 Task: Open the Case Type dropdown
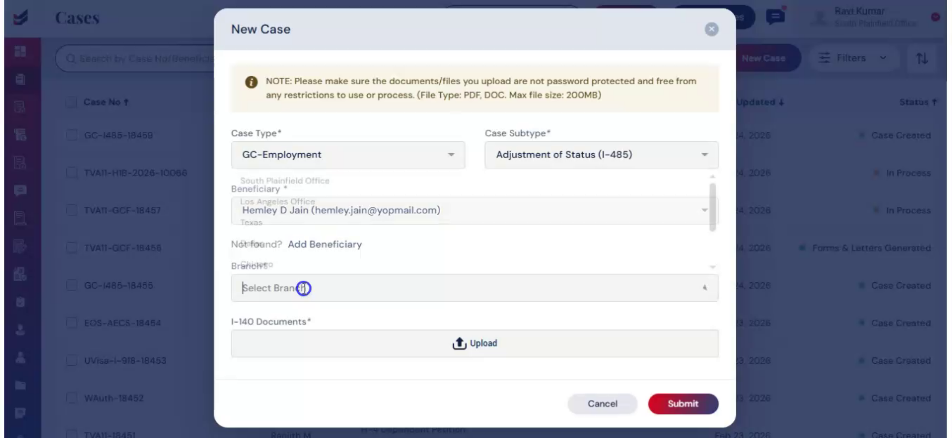click(x=348, y=155)
